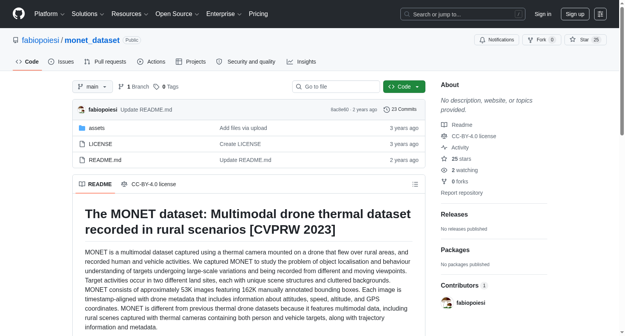The image size is (625, 336).
Task: Switch to the CC-BY-4.0 license tab
Action: click(x=148, y=184)
